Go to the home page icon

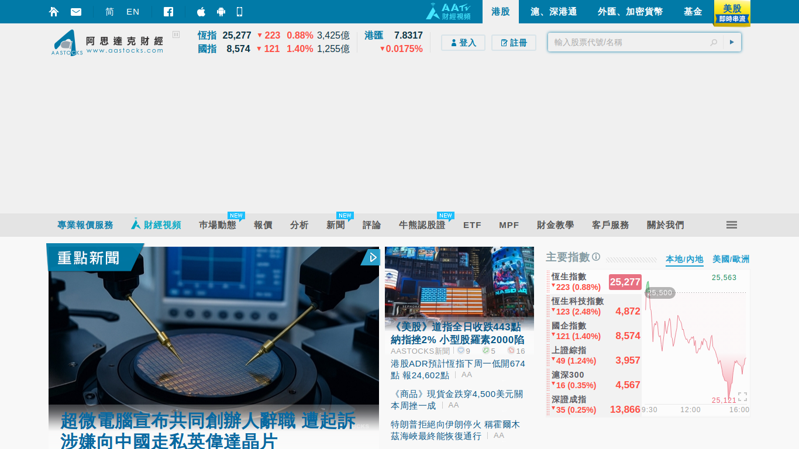coord(54,12)
